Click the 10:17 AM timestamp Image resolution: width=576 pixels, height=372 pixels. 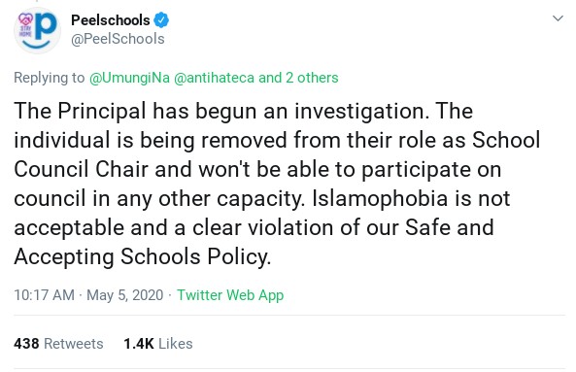point(44,295)
